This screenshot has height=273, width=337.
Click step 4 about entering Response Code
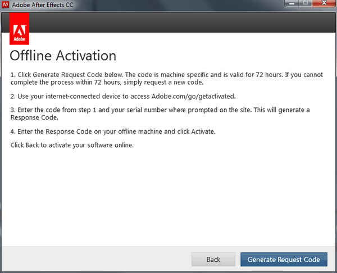[x=113, y=131]
